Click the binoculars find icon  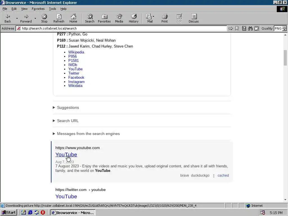pos(250,28)
